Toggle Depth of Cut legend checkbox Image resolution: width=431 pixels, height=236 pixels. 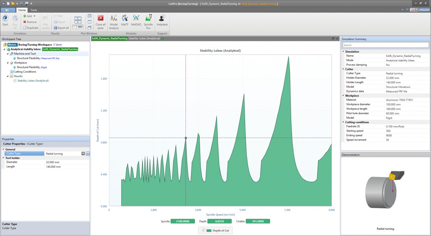203,230
